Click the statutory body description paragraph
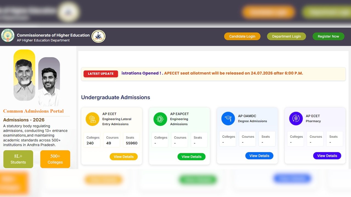The width and height of the screenshot is (351, 197). [35, 135]
